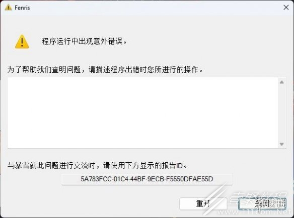294x218 pixels.
Task: Focus the error description text area
Action: coord(142,113)
